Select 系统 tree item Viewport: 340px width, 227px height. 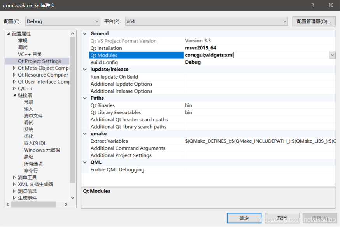[x=28, y=129]
